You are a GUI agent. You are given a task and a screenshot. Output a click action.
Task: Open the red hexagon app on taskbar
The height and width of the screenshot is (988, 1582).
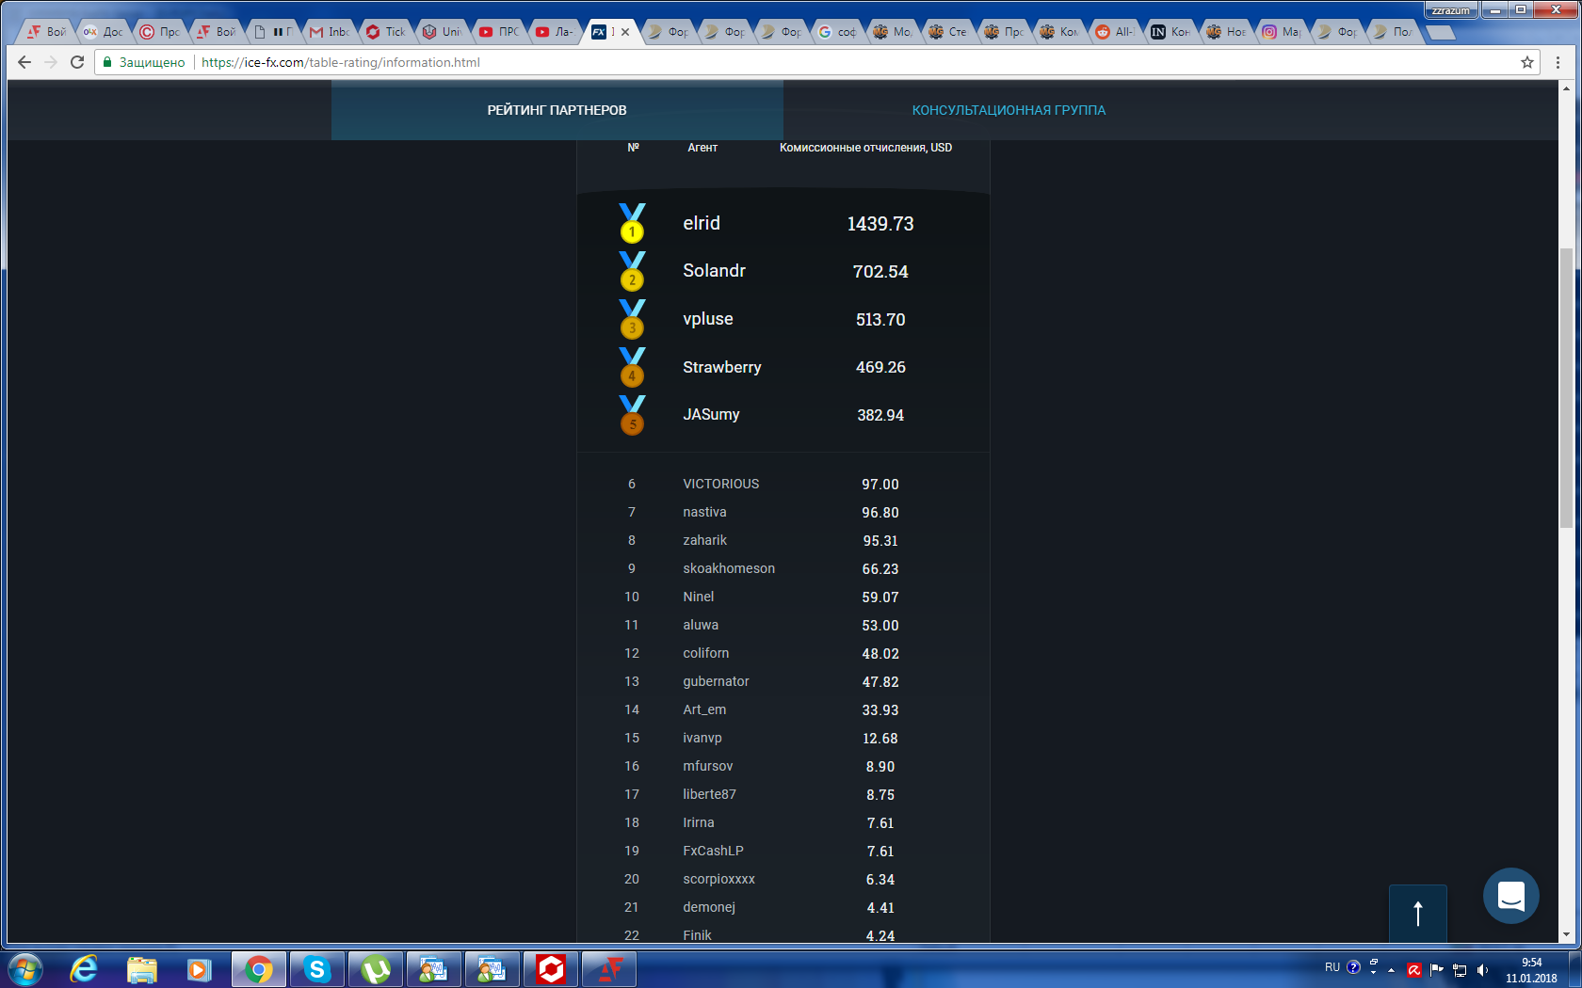pyautogui.click(x=551, y=968)
